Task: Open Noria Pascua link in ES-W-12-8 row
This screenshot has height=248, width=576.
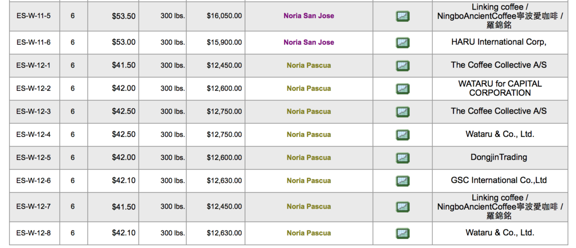Action: tap(309, 233)
